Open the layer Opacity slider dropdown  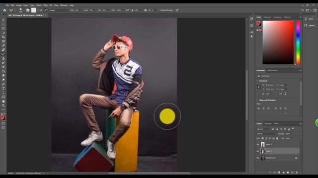tap(292, 134)
